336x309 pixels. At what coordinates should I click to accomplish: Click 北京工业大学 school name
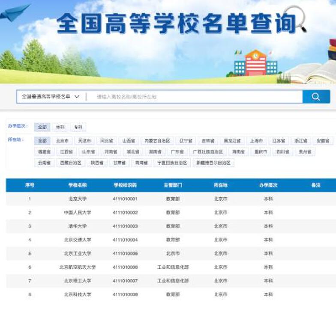point(78,253)
